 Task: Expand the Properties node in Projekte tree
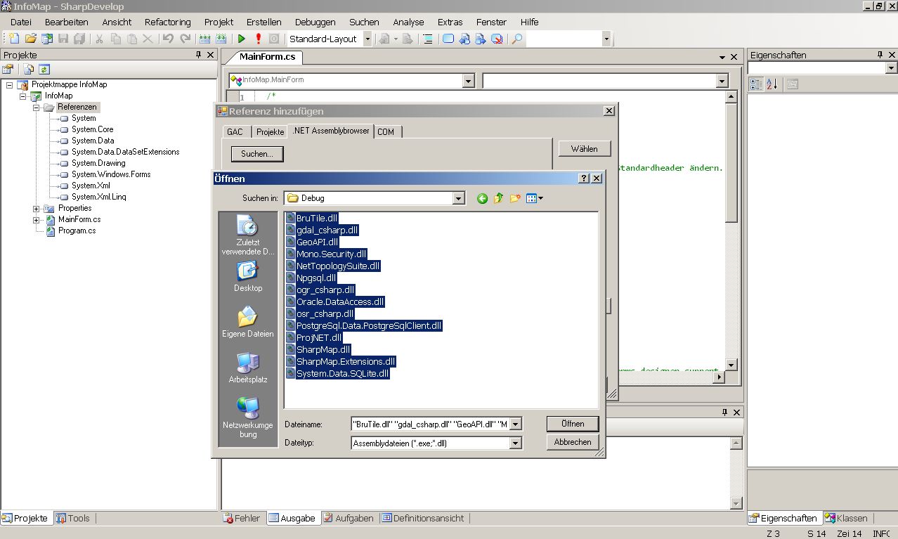point(35,207)
